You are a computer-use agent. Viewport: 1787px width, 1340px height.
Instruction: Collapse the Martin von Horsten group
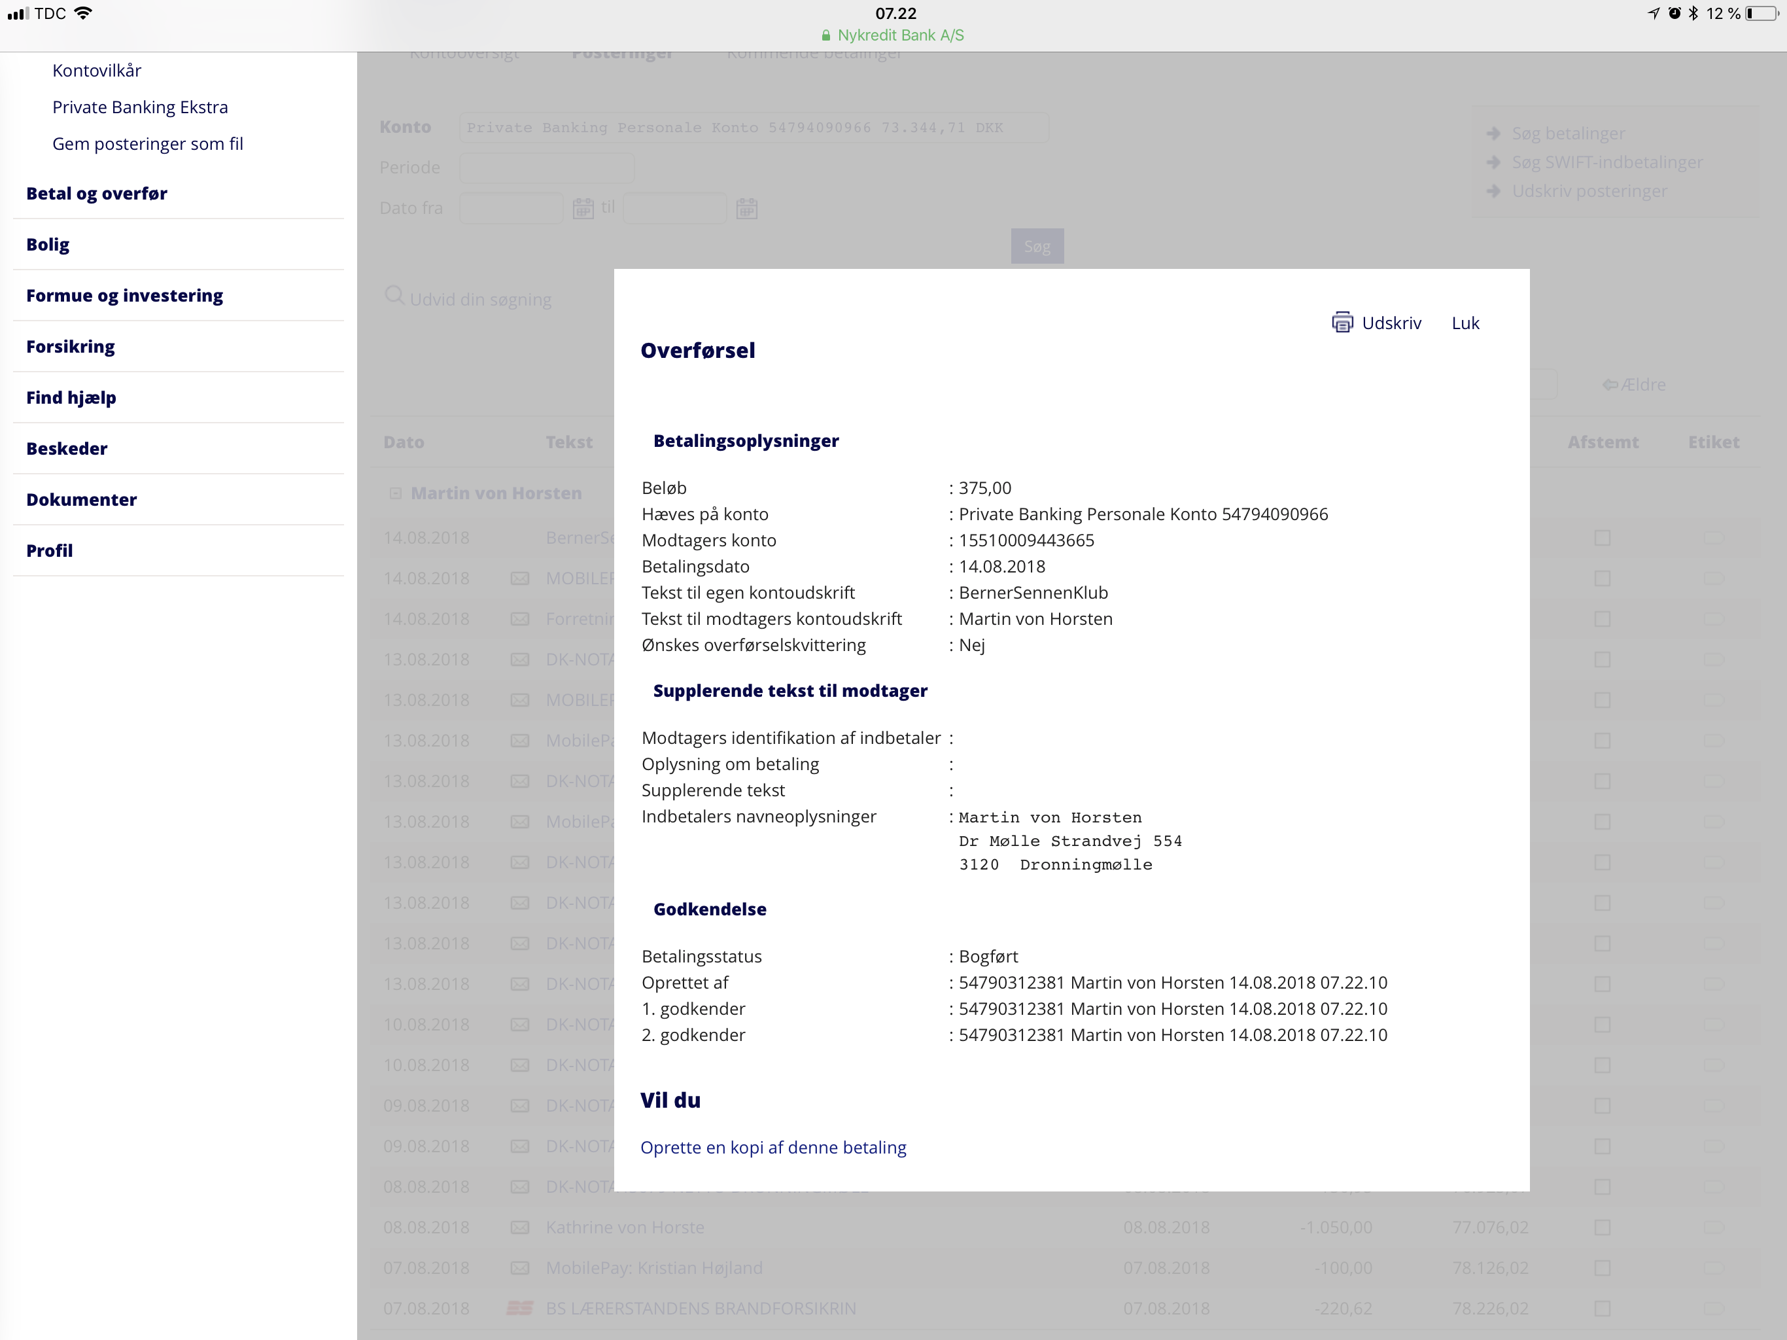coord(396,493)
